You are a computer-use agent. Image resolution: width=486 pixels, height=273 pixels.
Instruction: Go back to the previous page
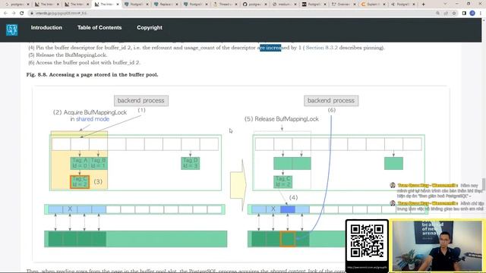point(5,13)
